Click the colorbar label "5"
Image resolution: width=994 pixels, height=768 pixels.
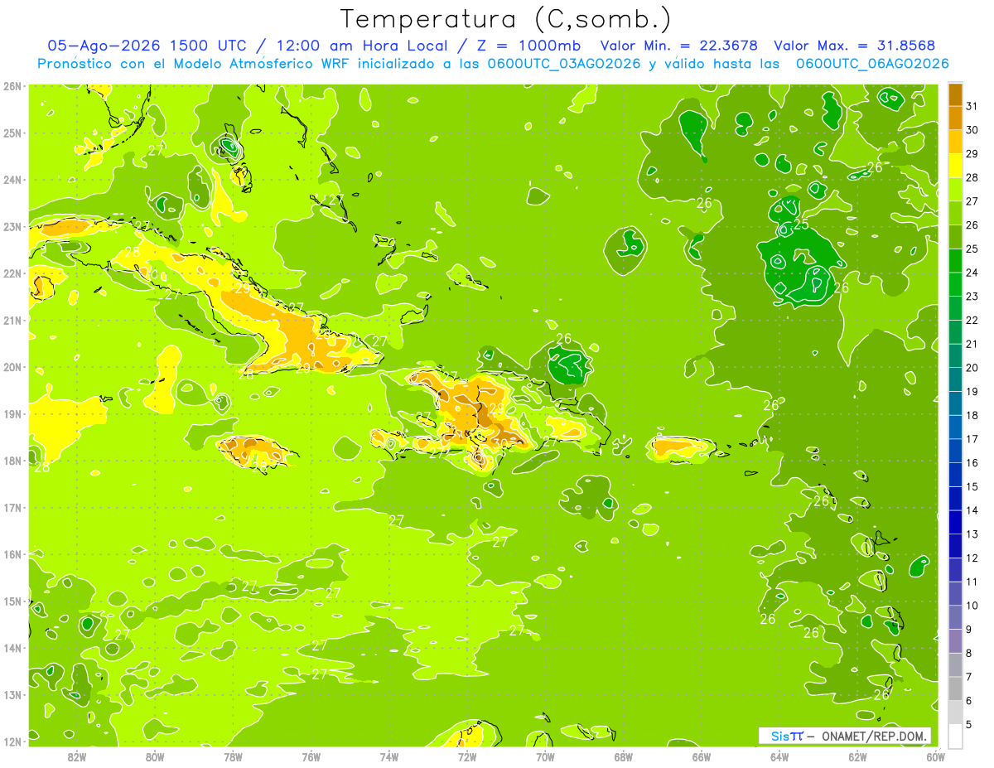coord(970,725)
